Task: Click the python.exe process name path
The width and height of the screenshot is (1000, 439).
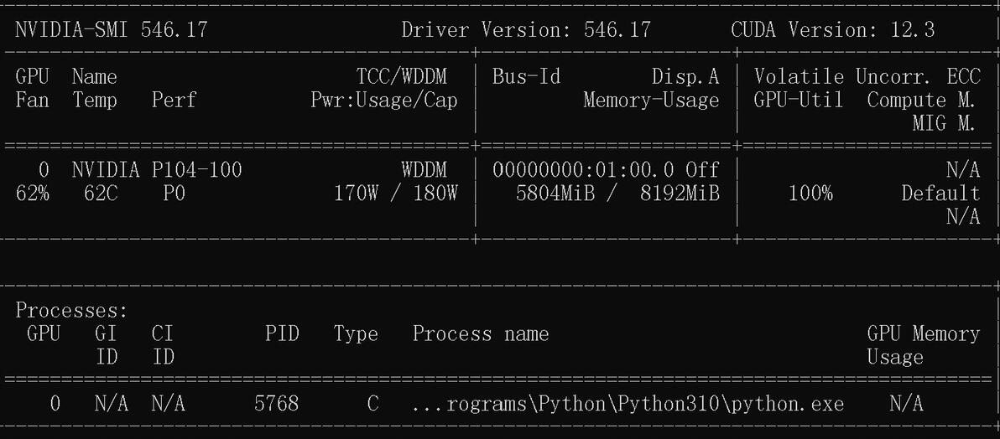Action: 628,404
